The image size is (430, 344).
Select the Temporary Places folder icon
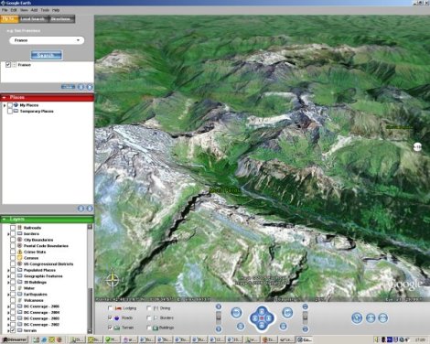[x=16, y=111]
